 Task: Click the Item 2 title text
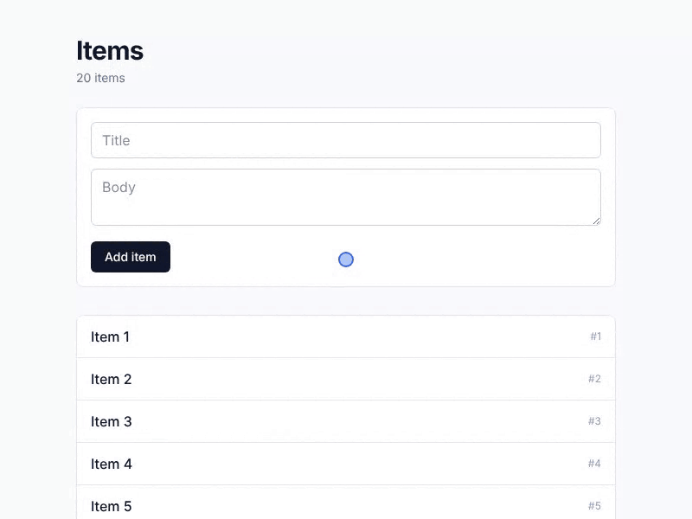[x=112, y=379]
